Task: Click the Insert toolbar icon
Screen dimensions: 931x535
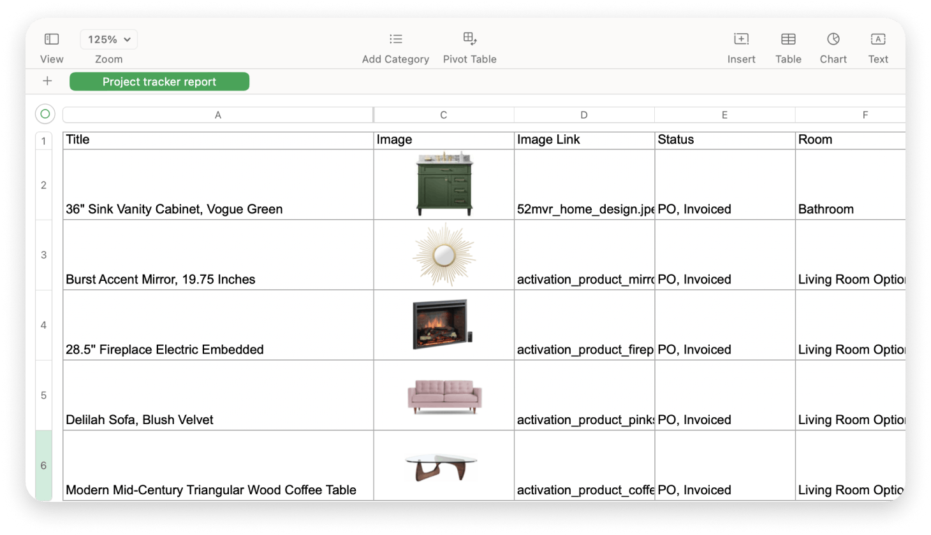Action: pyautogui.click(x=741, y=39)
